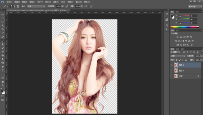Show layer 1 via visibility box
The width and height of the screenshot is (203, 115).
[172, 71]
